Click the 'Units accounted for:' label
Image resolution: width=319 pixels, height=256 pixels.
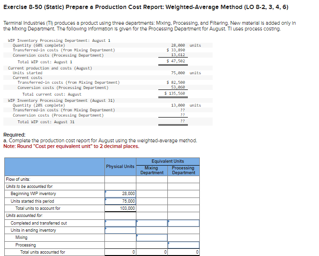(x=24, y=216)
